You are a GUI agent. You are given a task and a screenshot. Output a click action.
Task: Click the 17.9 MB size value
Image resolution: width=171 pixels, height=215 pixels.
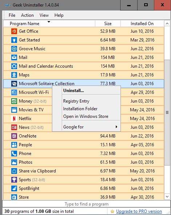click(108, 75)
